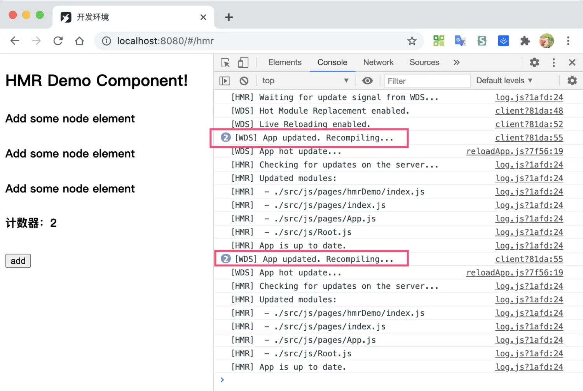Image resolution: width=583 pixels, height=391 pixels.
Task: Expand more DevTools tabs chevron
Action: pyautogui.click(x=456, y=63)
